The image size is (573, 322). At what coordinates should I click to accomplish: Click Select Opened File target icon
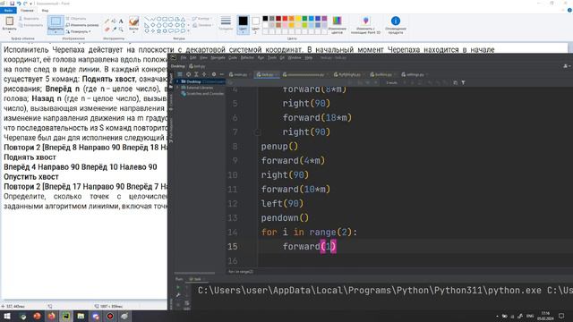tap(188, 74)
